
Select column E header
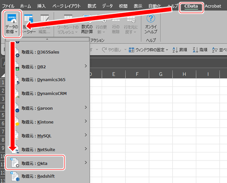[113, 74]
